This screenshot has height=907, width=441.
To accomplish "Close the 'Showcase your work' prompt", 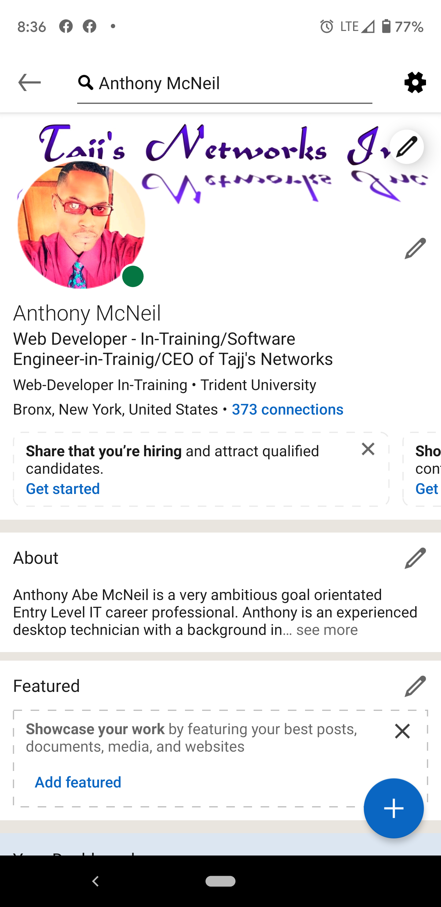I will click(x=402, y=731).
